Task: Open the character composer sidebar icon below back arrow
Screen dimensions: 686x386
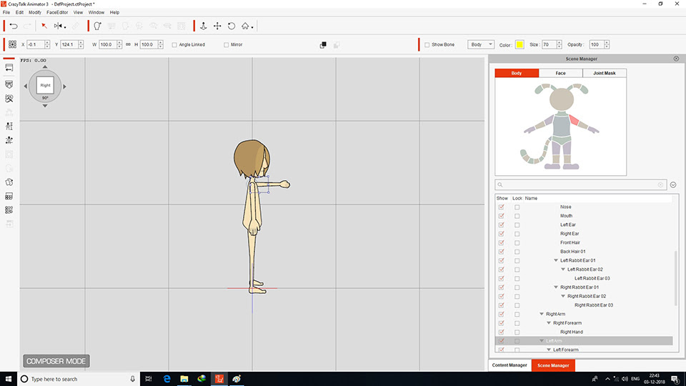Action: (x=9, y=84)
